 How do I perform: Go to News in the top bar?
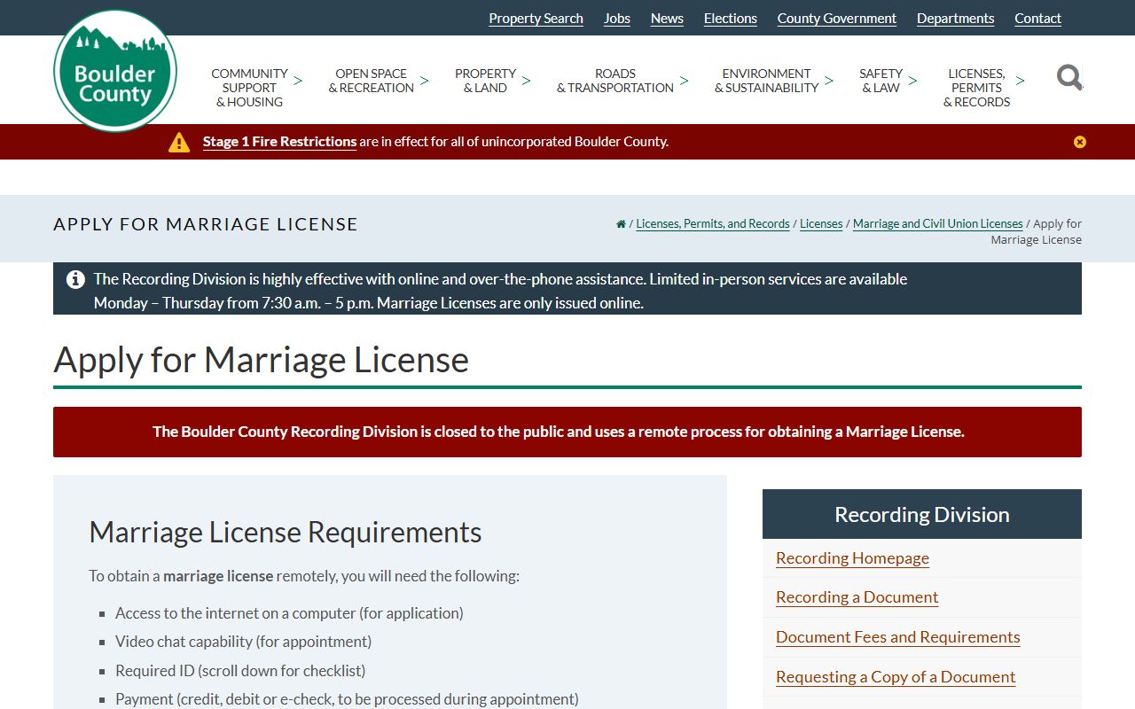(667, 19)
